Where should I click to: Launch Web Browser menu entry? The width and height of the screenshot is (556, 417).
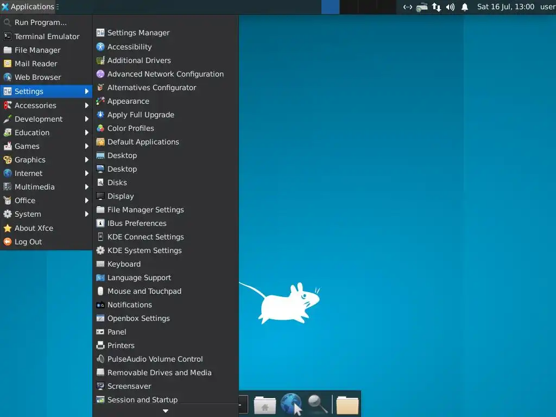click(x=46, y=77)
